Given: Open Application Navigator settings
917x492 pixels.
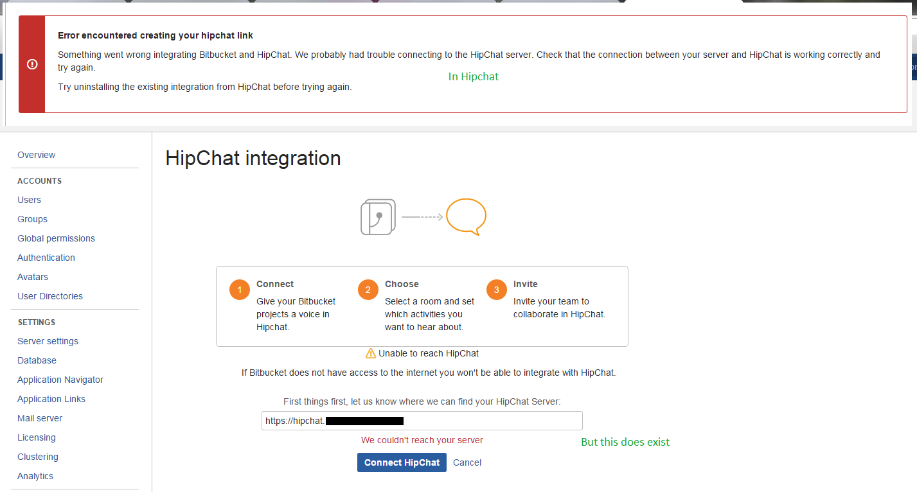Looking at the screenshot, I should [x=60, y=380].
